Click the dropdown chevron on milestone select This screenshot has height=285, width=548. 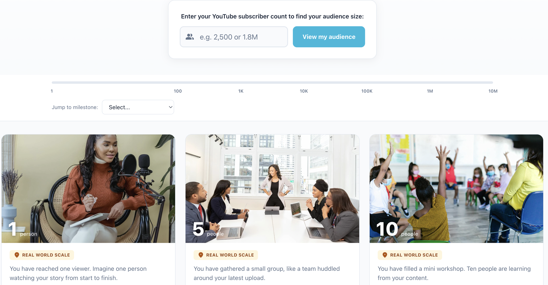(170, 107)
